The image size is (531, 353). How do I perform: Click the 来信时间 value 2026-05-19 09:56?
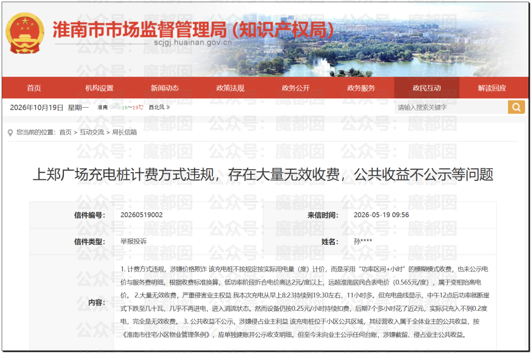pyautogui.click(x=382, y=215)
